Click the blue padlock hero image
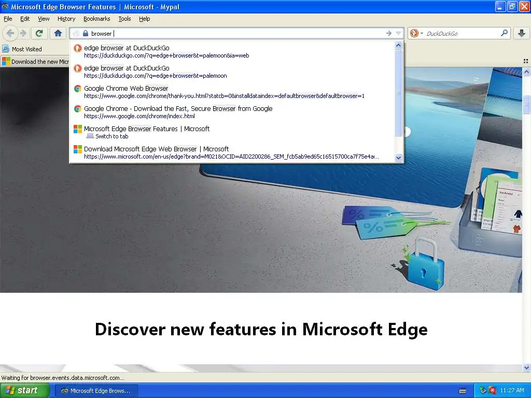Viewport: 531px width, 398px height. [426, 264]
